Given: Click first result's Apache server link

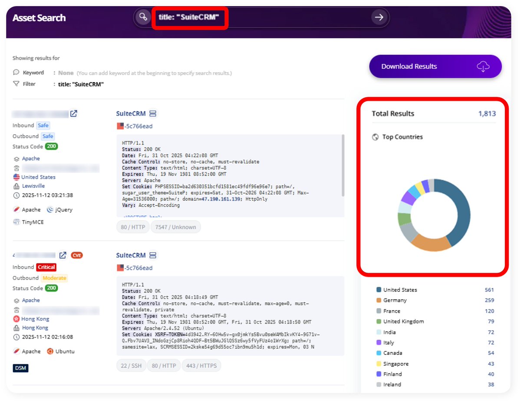Looking at the screenshot, I should pyautogui.click(x=31, y=158).
